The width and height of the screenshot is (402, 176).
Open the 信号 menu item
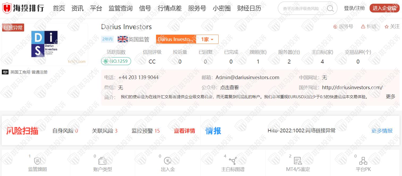tap(145, 8)
